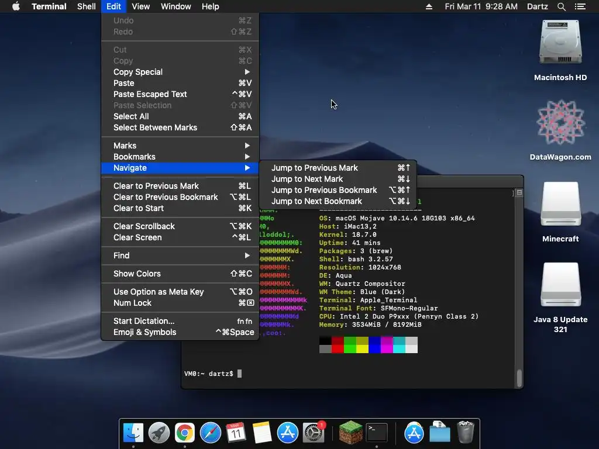Click the bright red neofetch color block

click(338, 348)
